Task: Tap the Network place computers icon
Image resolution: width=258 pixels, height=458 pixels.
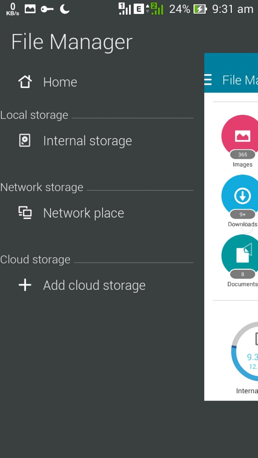Action: (x=25, y=212)
